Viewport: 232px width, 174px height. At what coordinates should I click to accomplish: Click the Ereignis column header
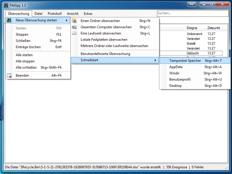tap(195, 28)
